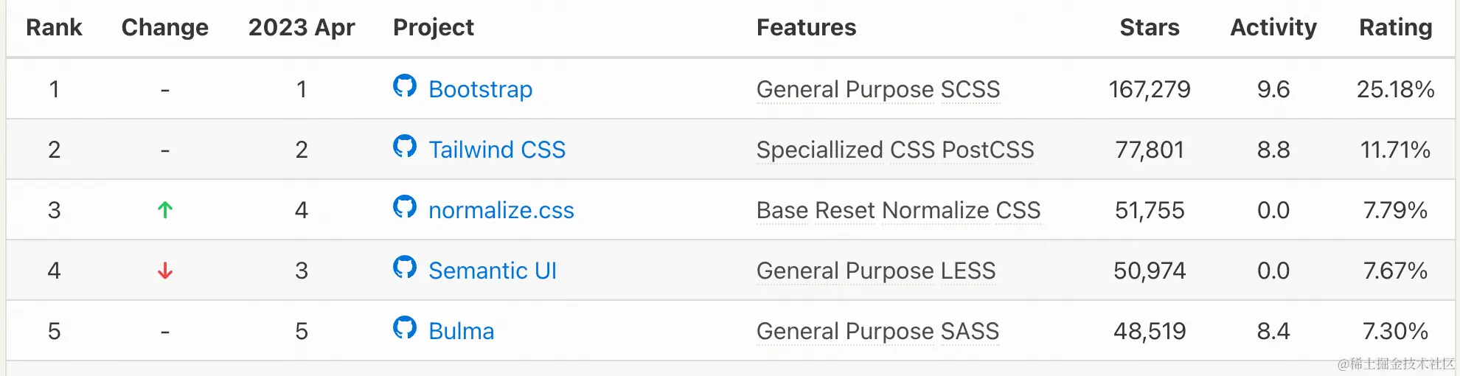The height and width of the screenshot is (376, 1460).
Task: Click the Rank column header
Action: 54,27
